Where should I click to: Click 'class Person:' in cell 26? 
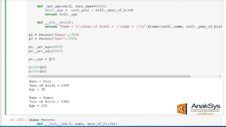[x=42, y=120]
